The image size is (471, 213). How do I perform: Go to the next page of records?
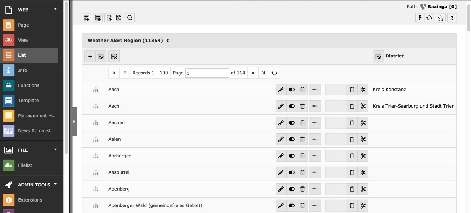click(253, 73)
